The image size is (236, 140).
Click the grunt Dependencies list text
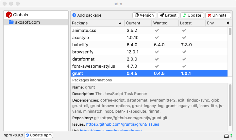148,106
